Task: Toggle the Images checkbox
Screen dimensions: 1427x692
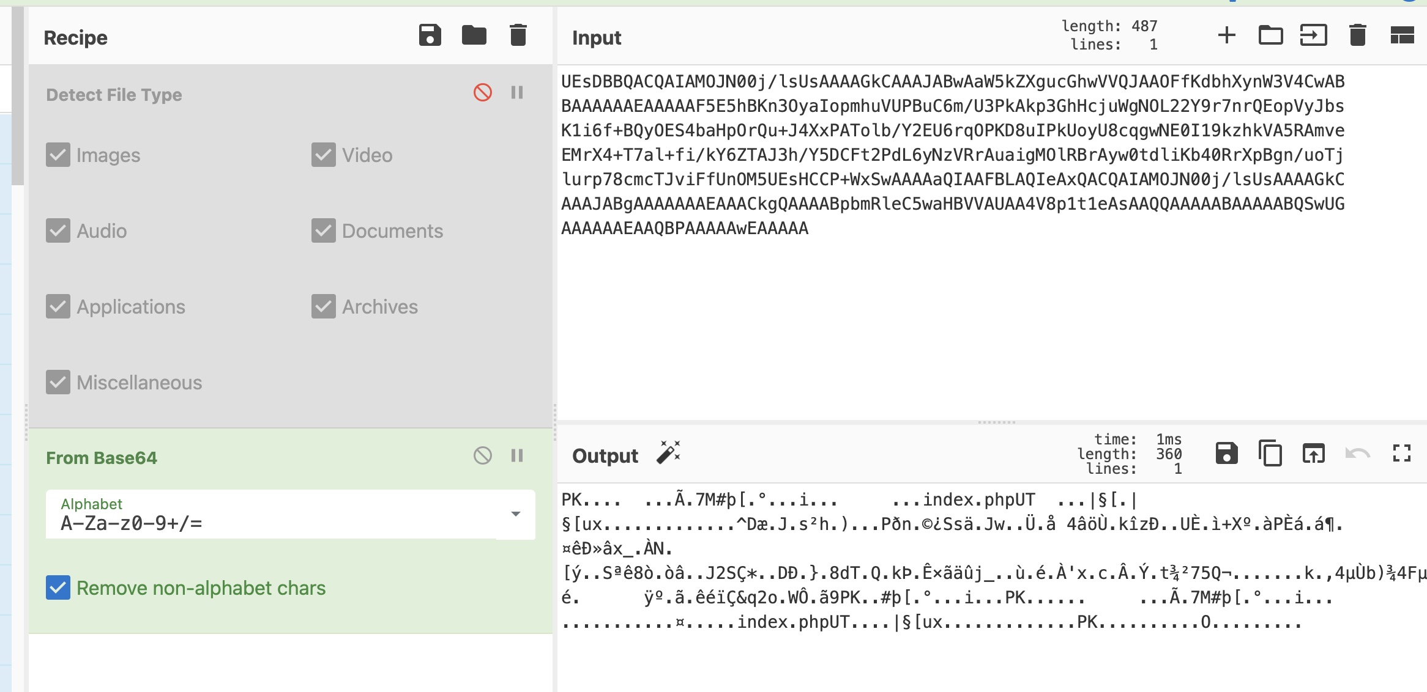Action: (x=58, y=155)
